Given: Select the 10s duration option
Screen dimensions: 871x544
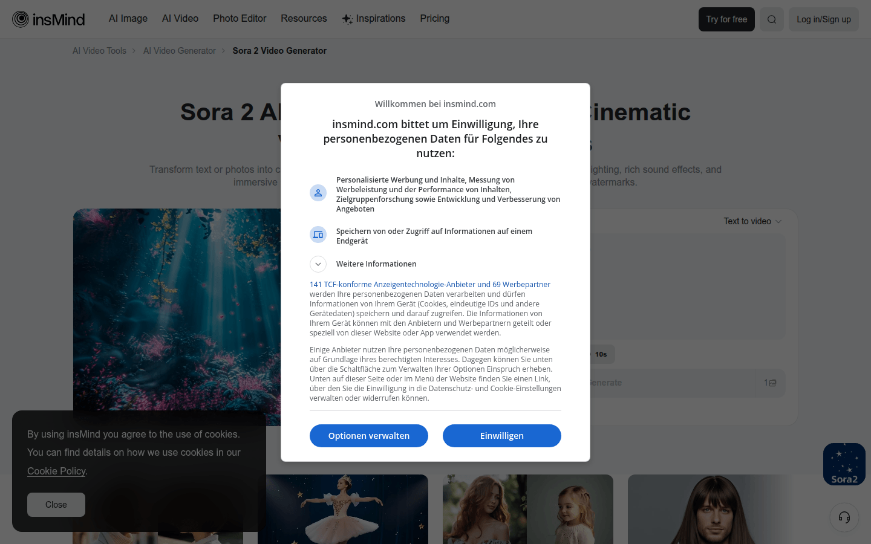Looking at the screenshot, I should 601,354.
